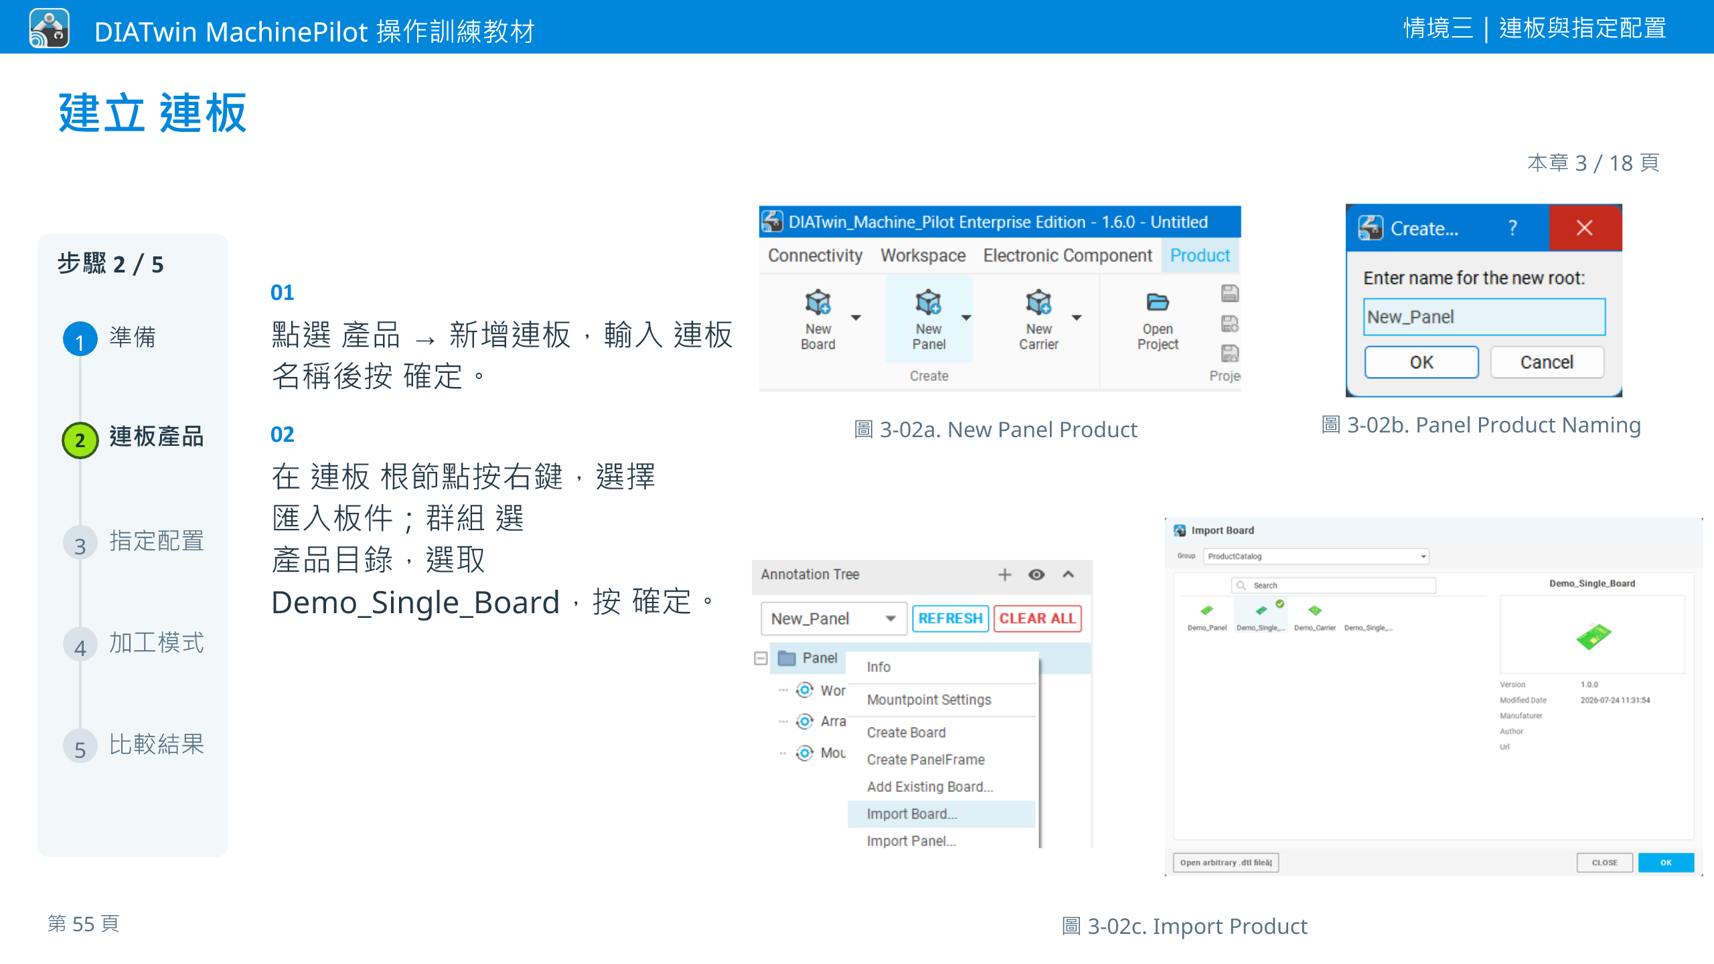Open the New Board dropdown arrow
Image resolution: width=1714 pixels, height=964 pixels.
(856, 317)
